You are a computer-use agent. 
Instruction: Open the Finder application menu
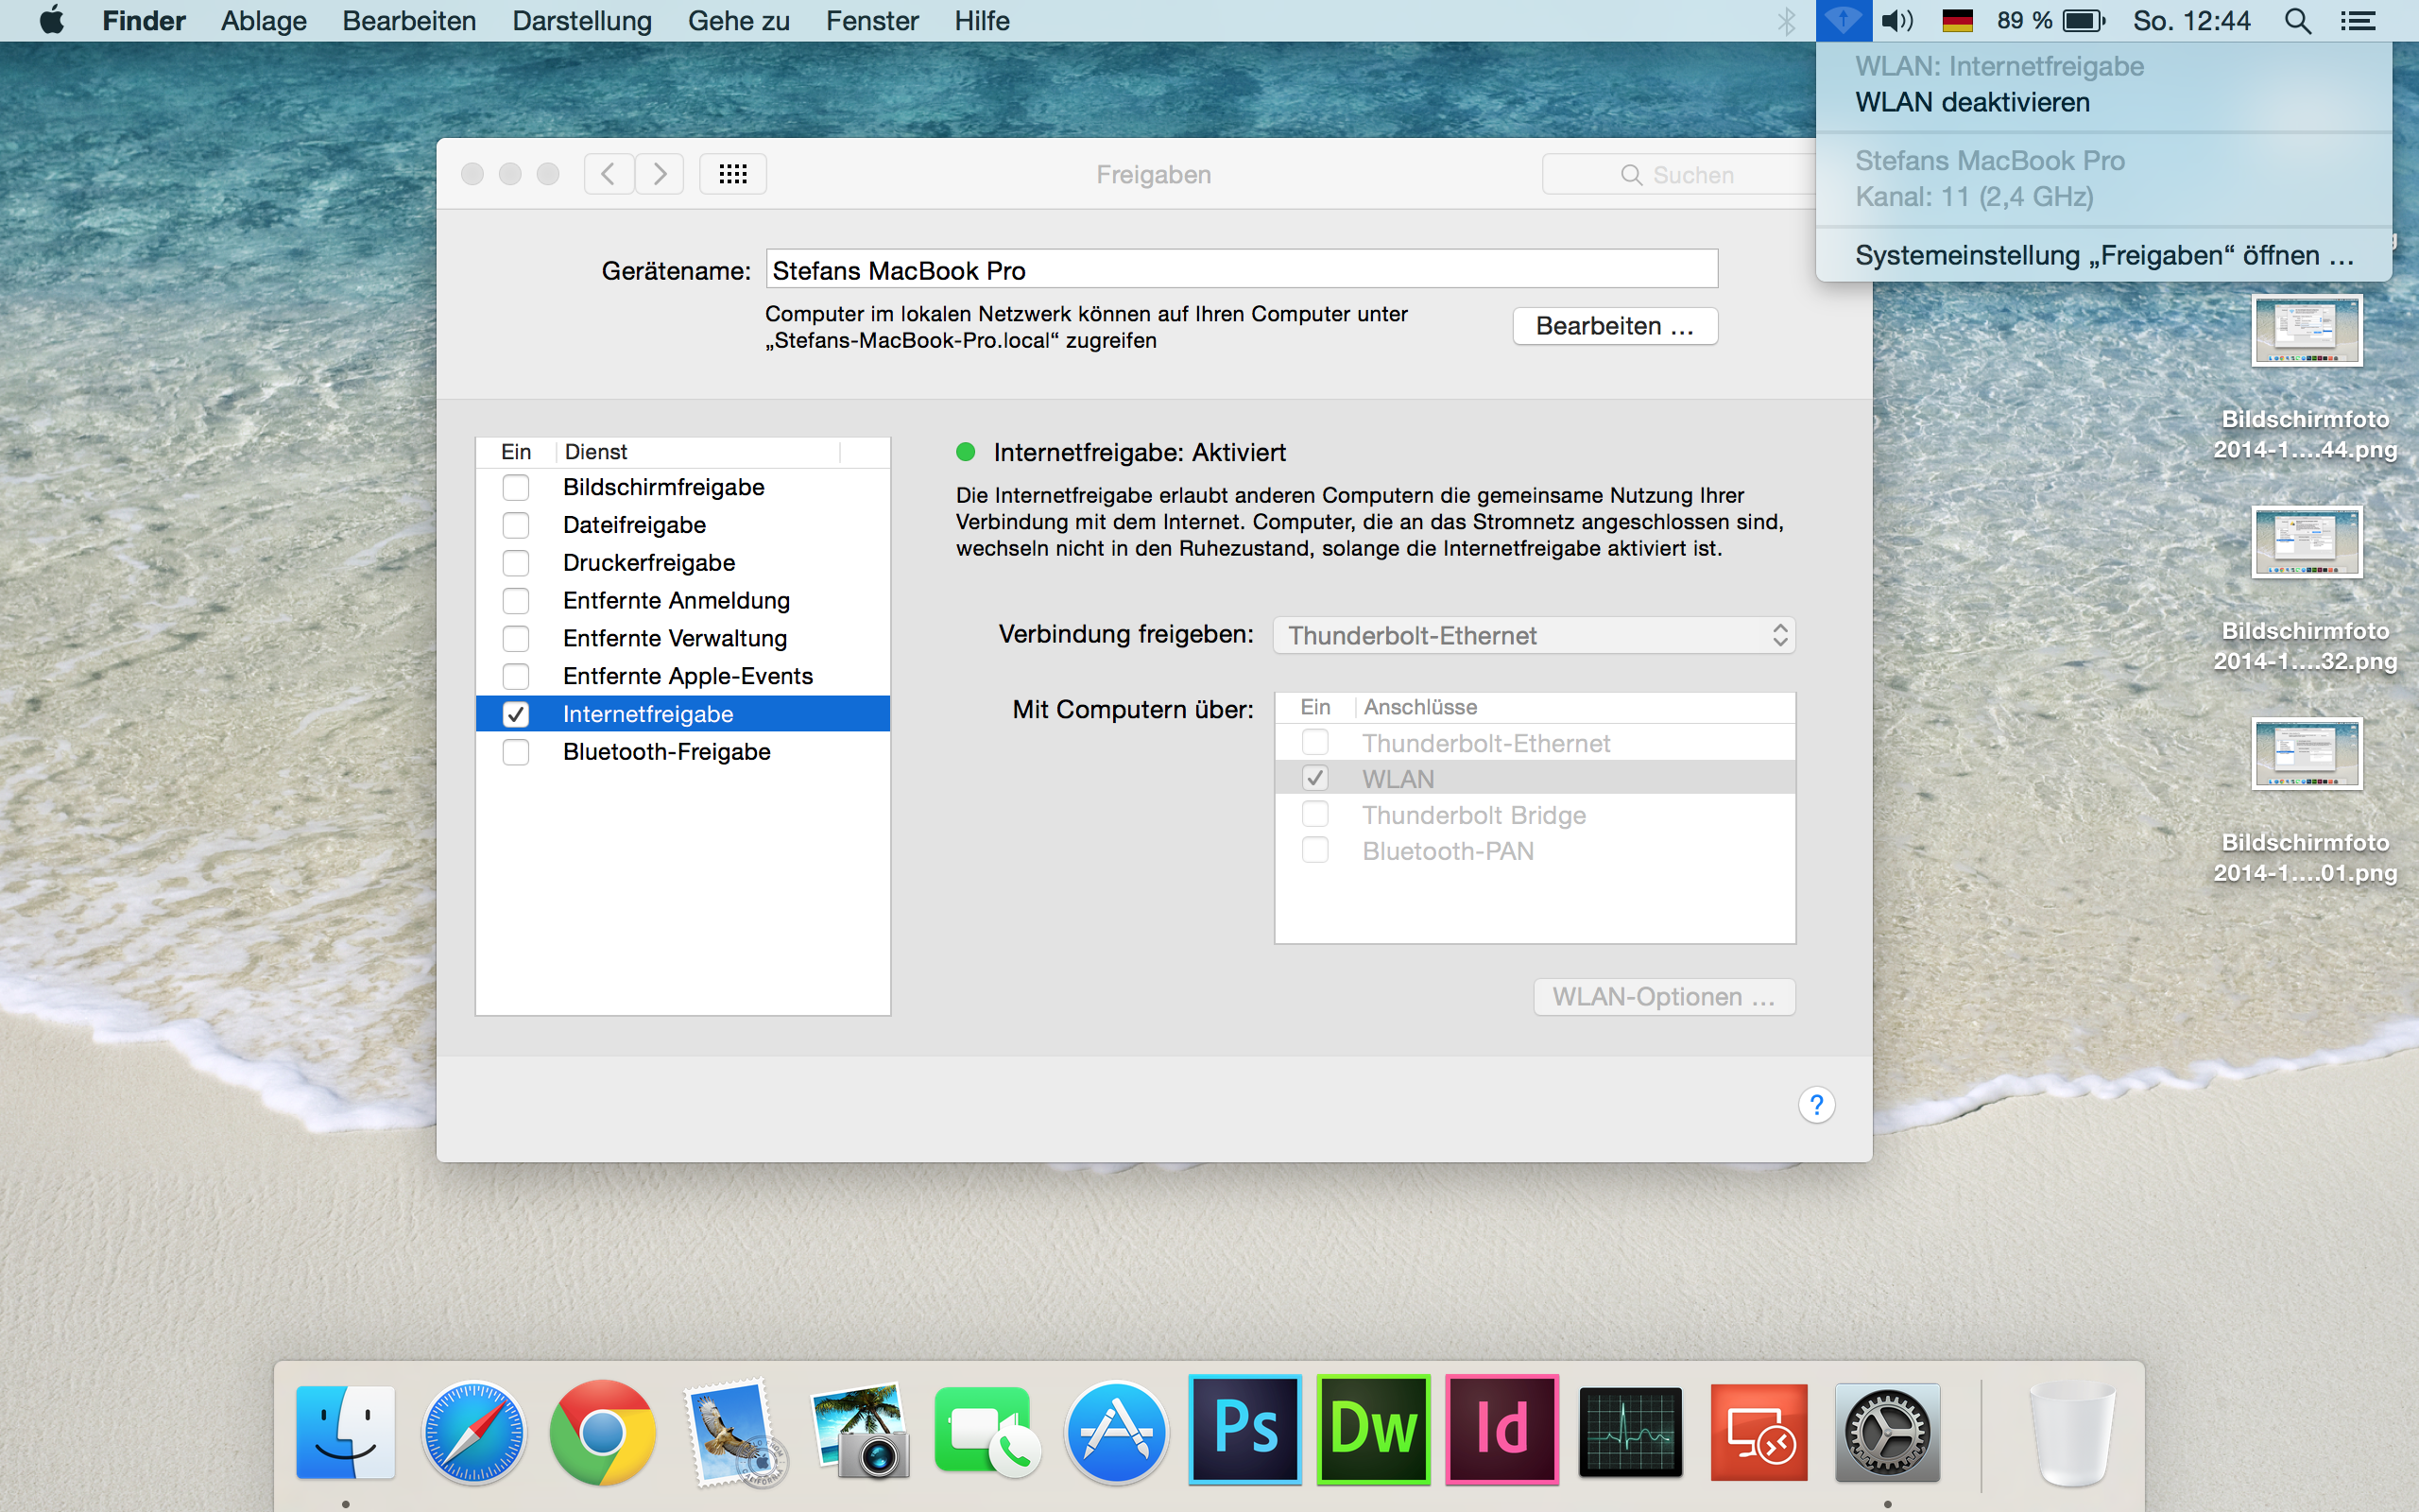pos(144,20)
